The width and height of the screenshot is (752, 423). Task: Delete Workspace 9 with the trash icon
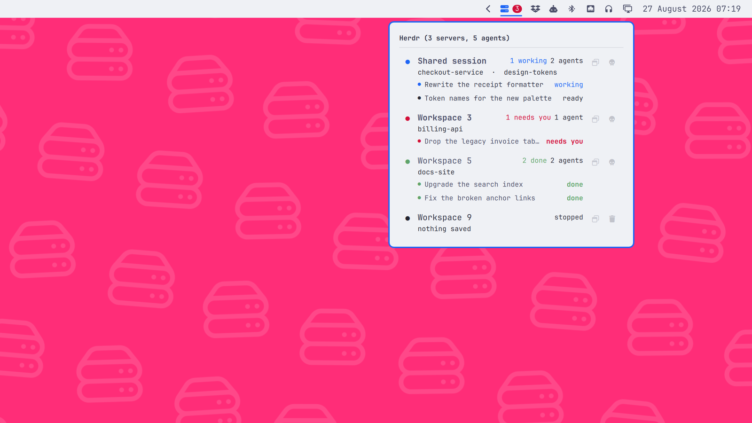pos(612,219)
